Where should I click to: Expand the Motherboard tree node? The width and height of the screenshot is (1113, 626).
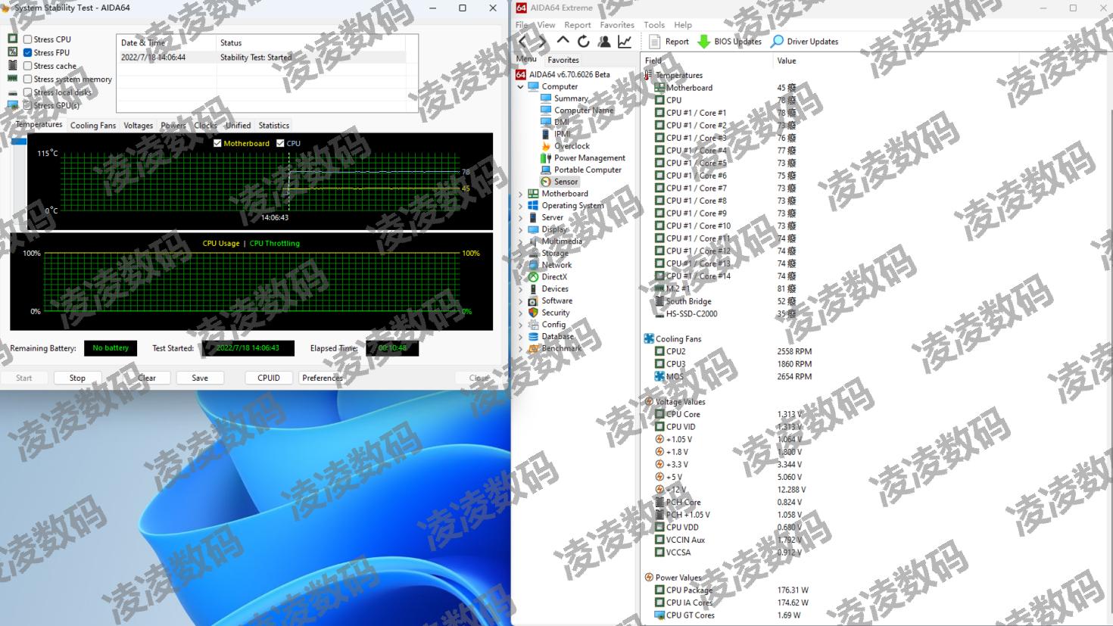520,194
